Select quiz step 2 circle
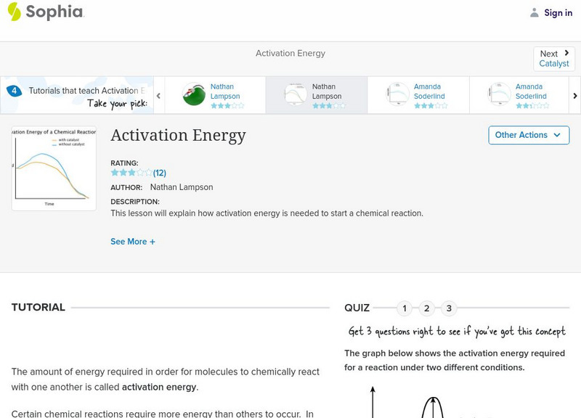This screenshot has height=418, width=581. 427,308
